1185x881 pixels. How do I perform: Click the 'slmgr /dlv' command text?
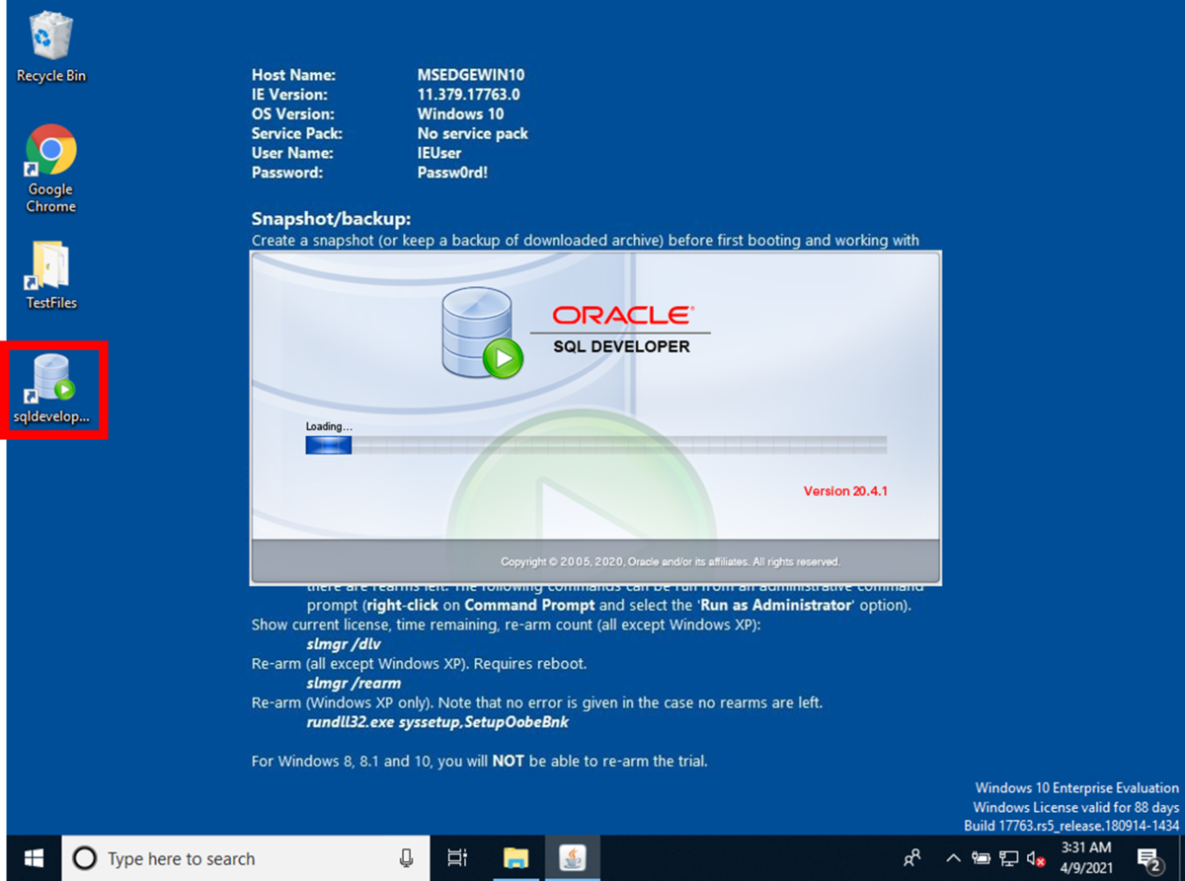tap(344, 644)
